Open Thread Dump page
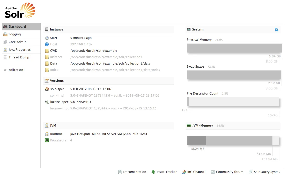The image size is (285, 175). (x=21, y=57)
